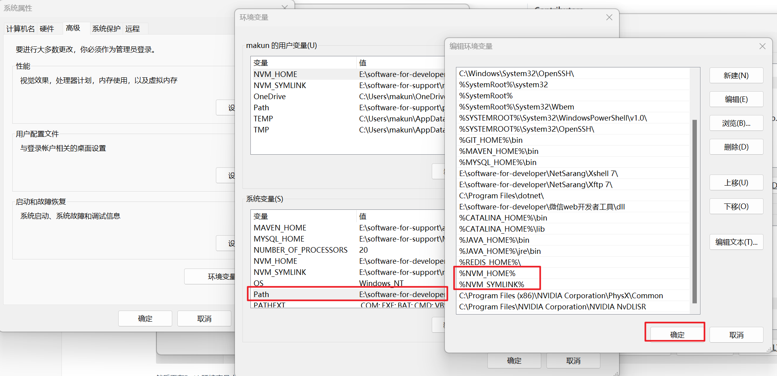Select NVM_HOME in user variables
This screenshot has height=376, width=777.
(x=348, y=74)
